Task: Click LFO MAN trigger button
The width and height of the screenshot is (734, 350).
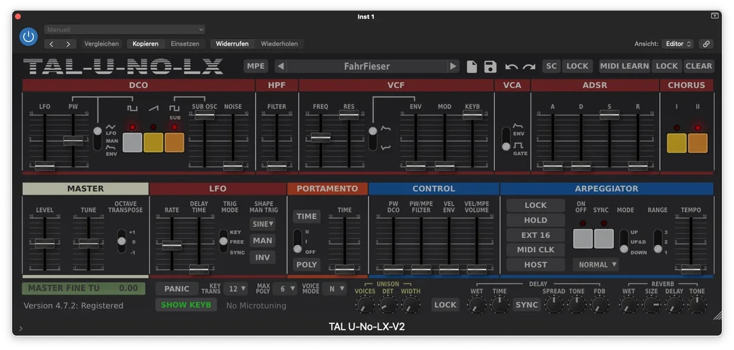Action: (x=263, y=241)
